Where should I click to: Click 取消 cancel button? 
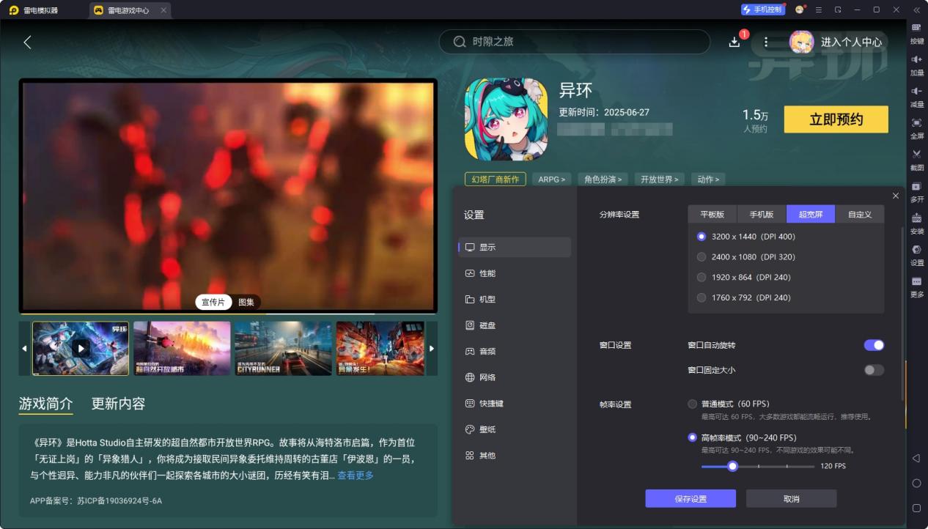(792, 499)
